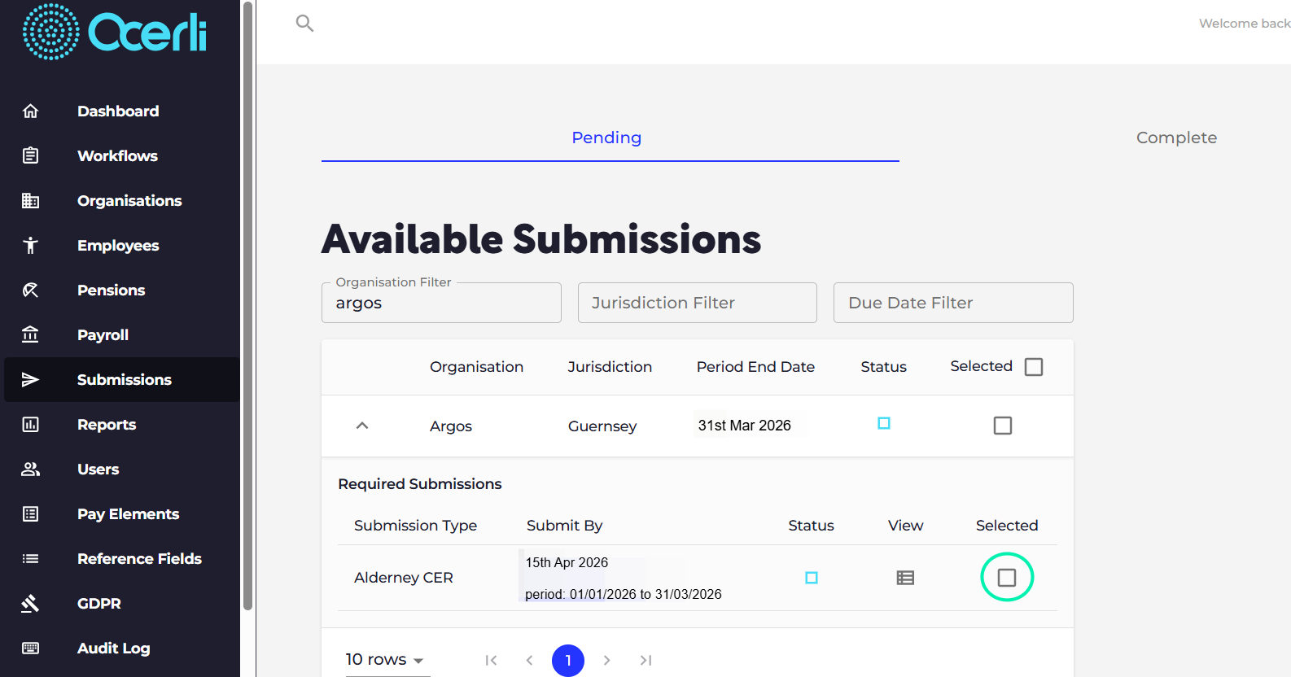Go to the last page of results
This screenshot has width=1291, height=677.
pos(645,660)
